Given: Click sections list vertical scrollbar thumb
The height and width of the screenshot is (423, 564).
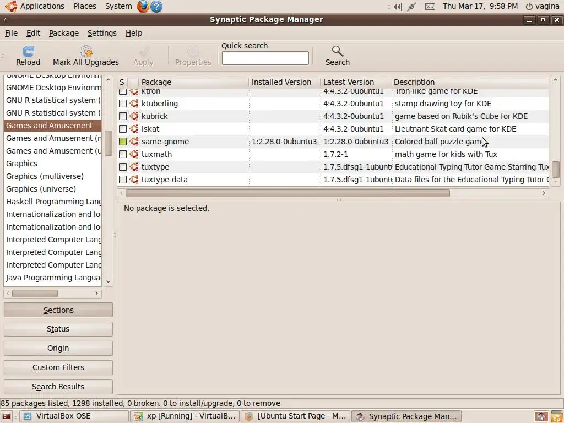Looking at the screenshot, I should pos(109,143).
